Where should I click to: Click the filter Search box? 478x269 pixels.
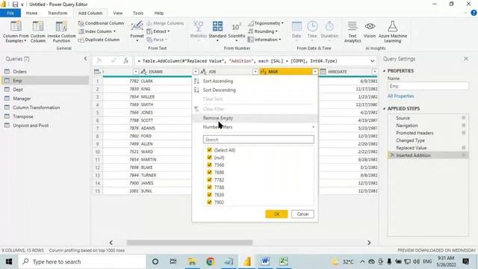point(258,140)
